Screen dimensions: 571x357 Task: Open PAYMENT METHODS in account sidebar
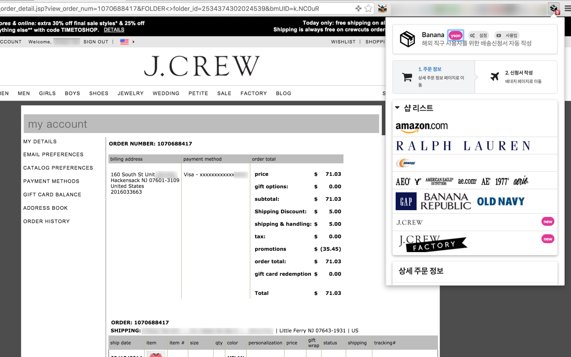click(x=51, y=181)
